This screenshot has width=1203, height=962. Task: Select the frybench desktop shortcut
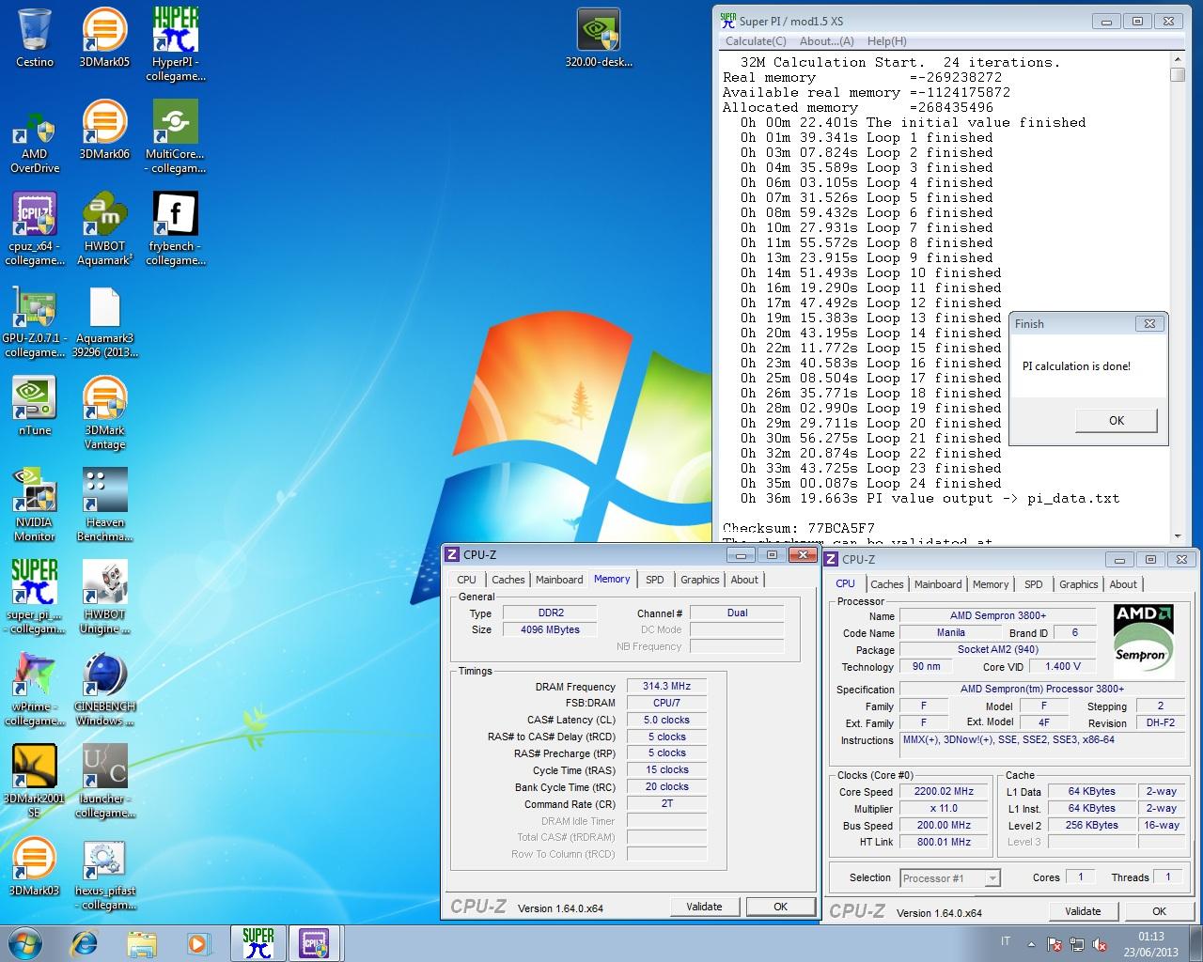[x=176, y=229]
